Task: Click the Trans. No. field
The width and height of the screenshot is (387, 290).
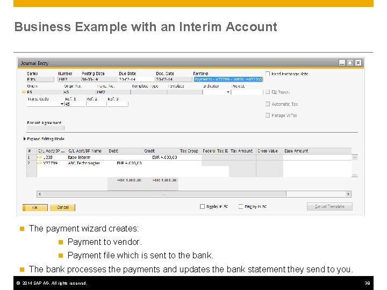Action: click(113, 92)
